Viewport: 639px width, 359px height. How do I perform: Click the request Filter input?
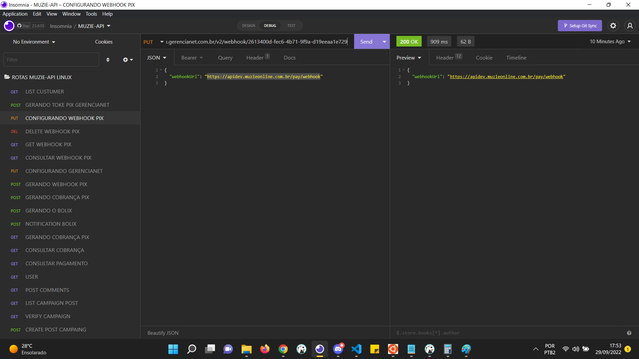51,60
